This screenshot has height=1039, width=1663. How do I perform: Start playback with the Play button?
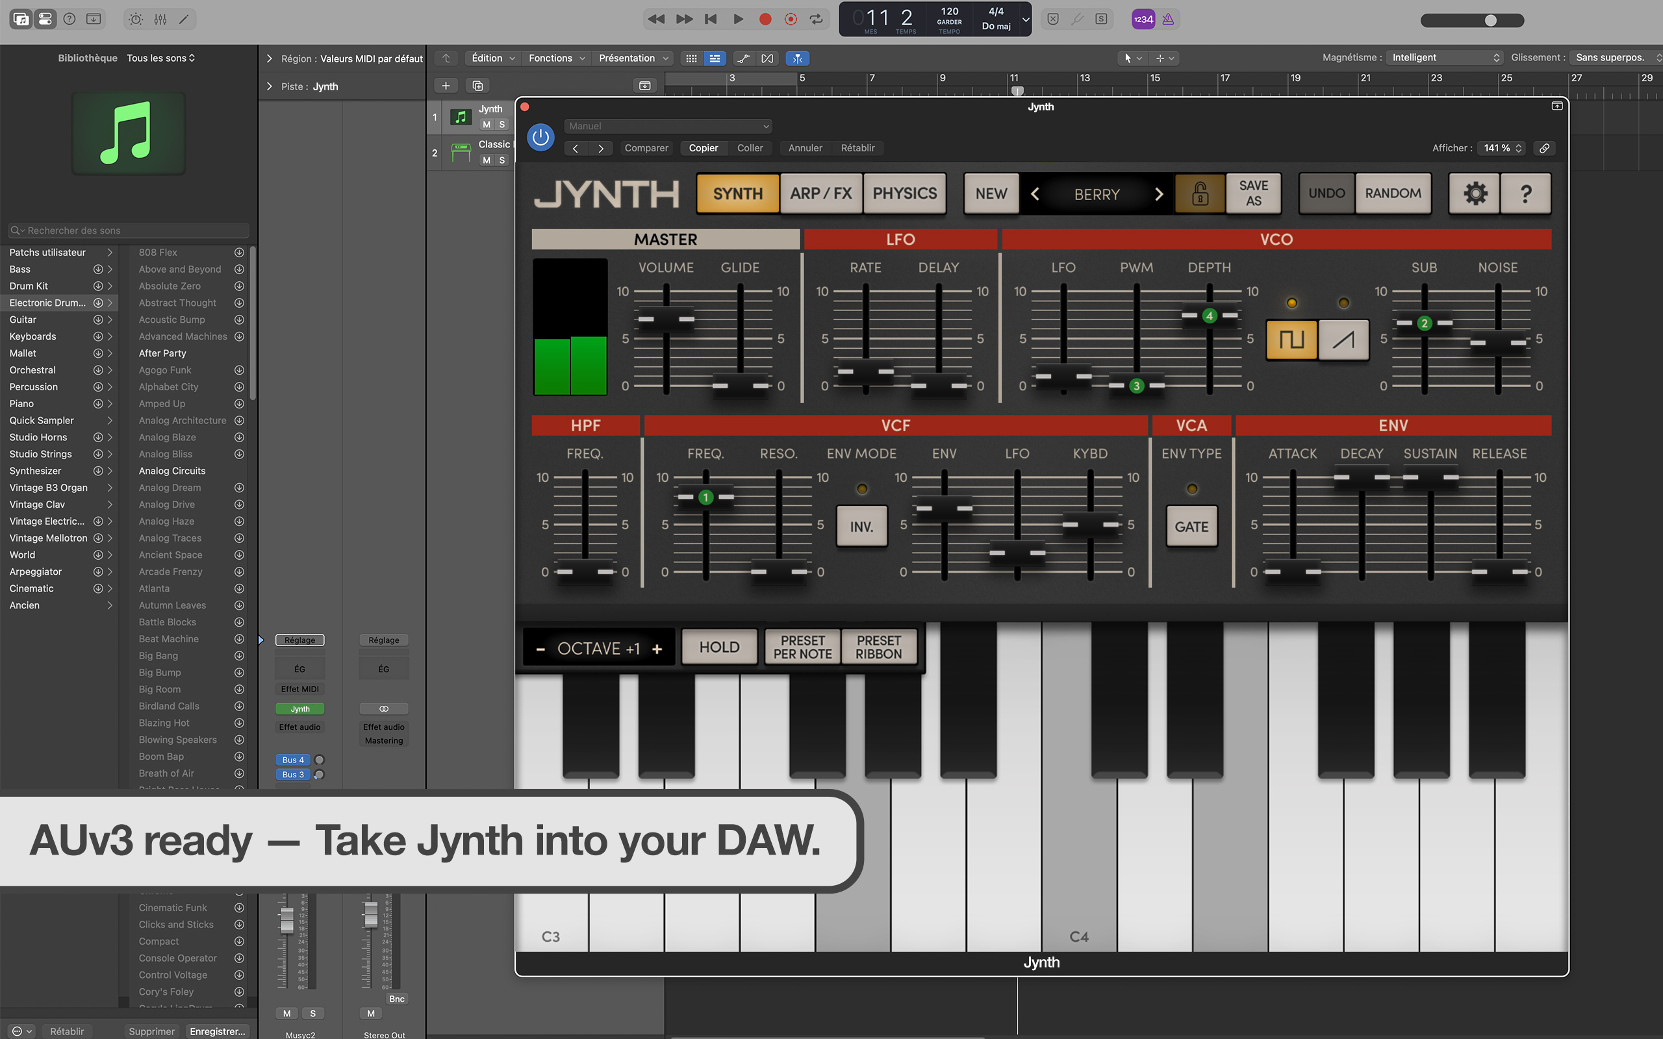click(738, 19)
